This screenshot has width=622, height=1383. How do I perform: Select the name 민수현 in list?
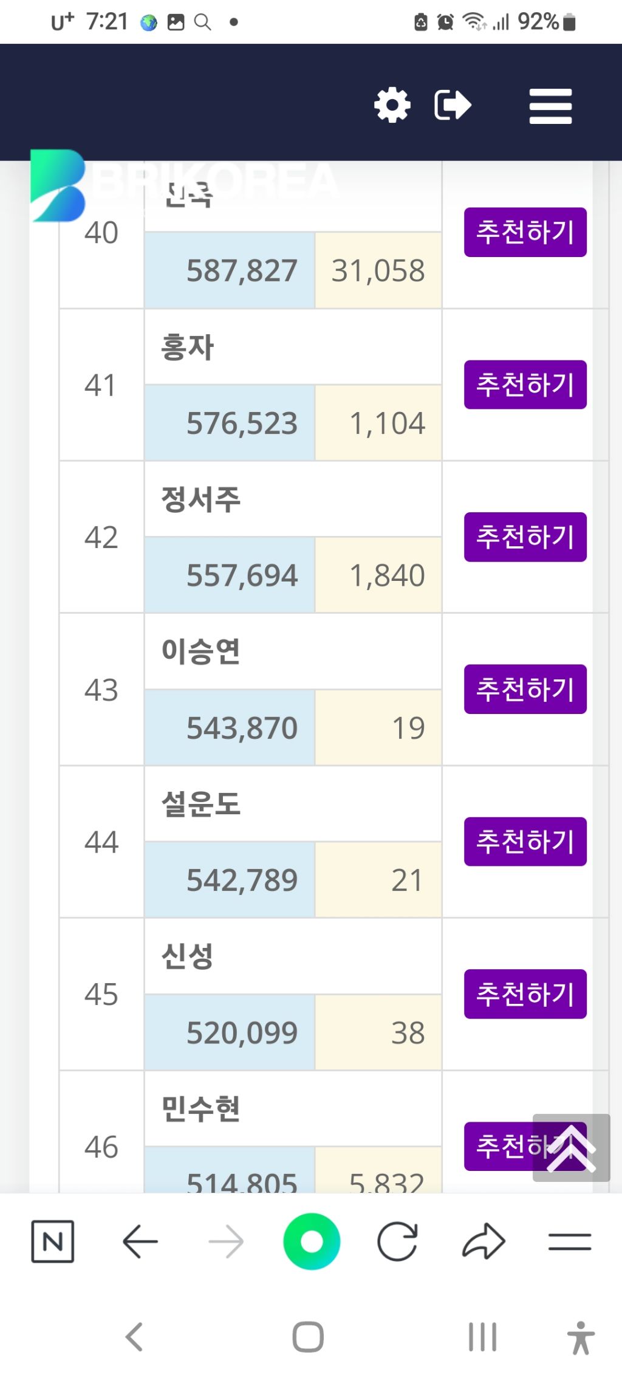pyautogui.click(x=201, y=1108)
